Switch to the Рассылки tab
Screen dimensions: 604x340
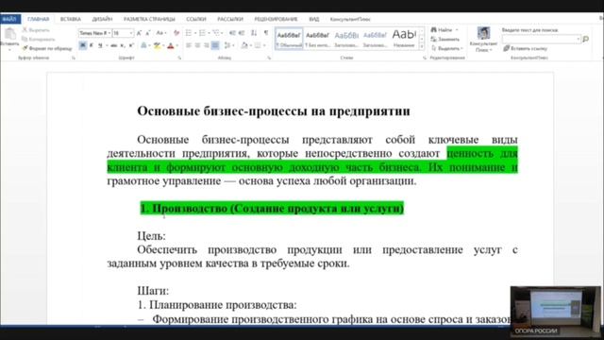click(x=230, y=19)
